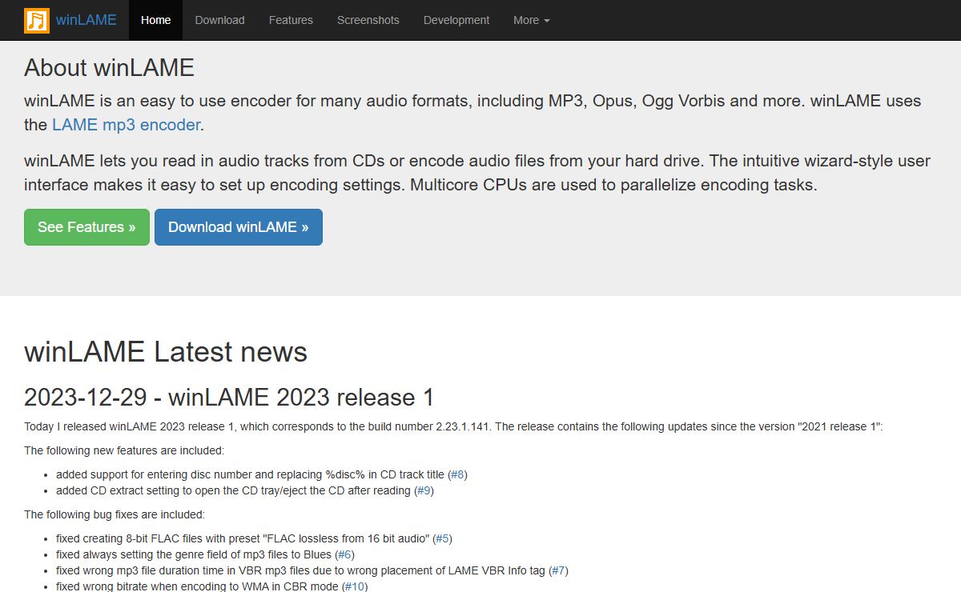This screenshot has width=961, height=592.
Task: Expand the More dropdown menu
Action: [x=531, y=20]
